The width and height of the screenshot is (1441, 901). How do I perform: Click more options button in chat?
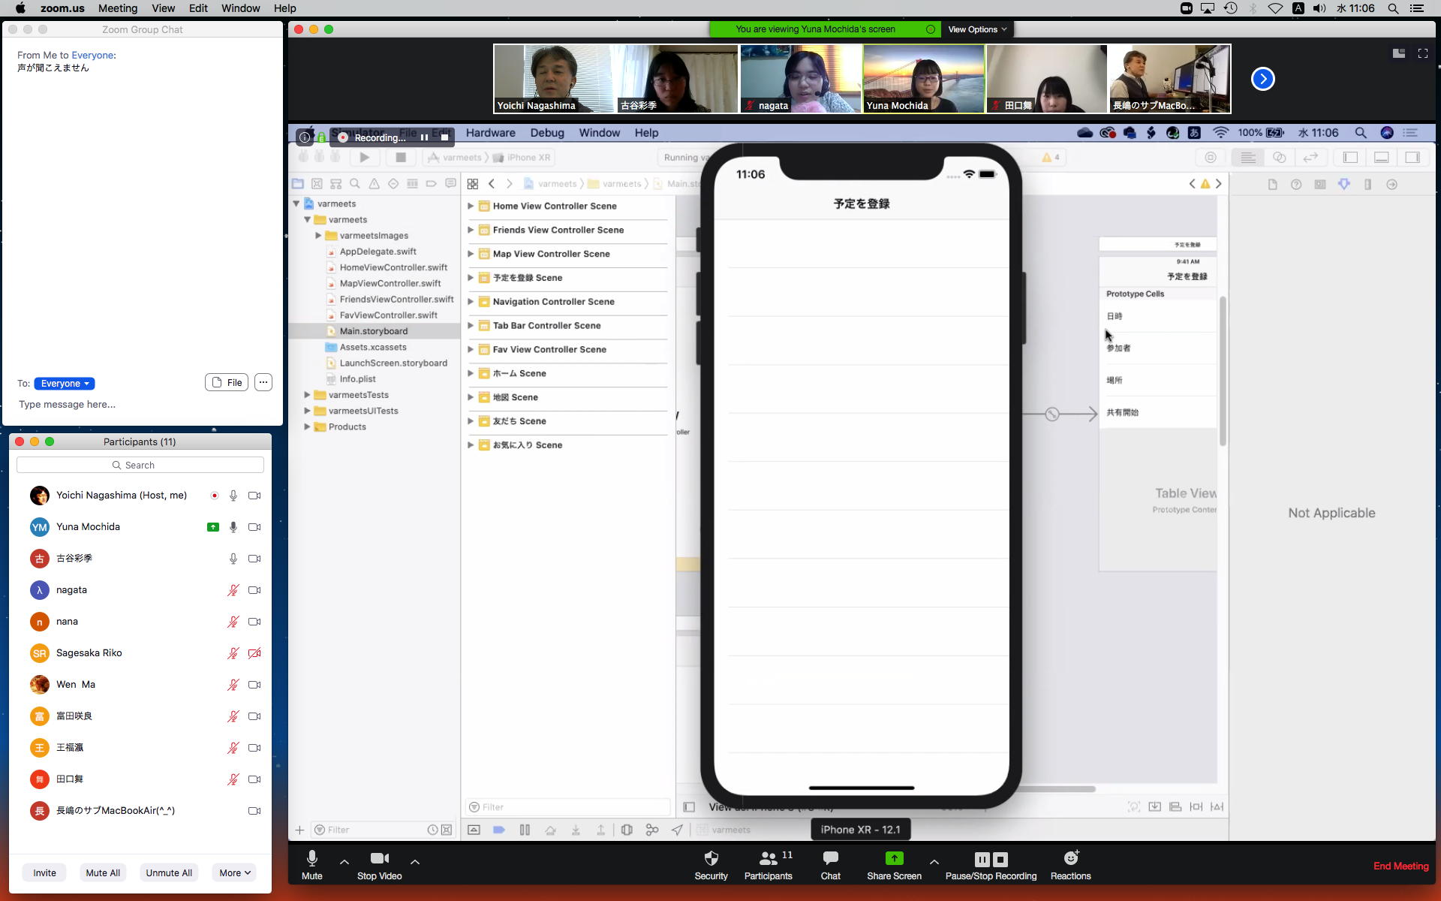(263, 382)
